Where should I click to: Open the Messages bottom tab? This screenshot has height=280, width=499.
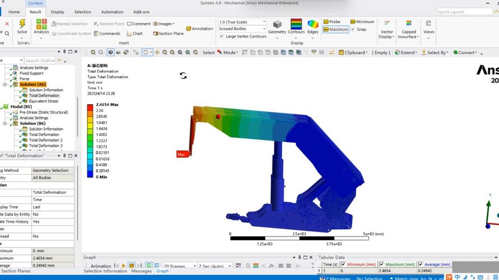[x=141, y=271]
